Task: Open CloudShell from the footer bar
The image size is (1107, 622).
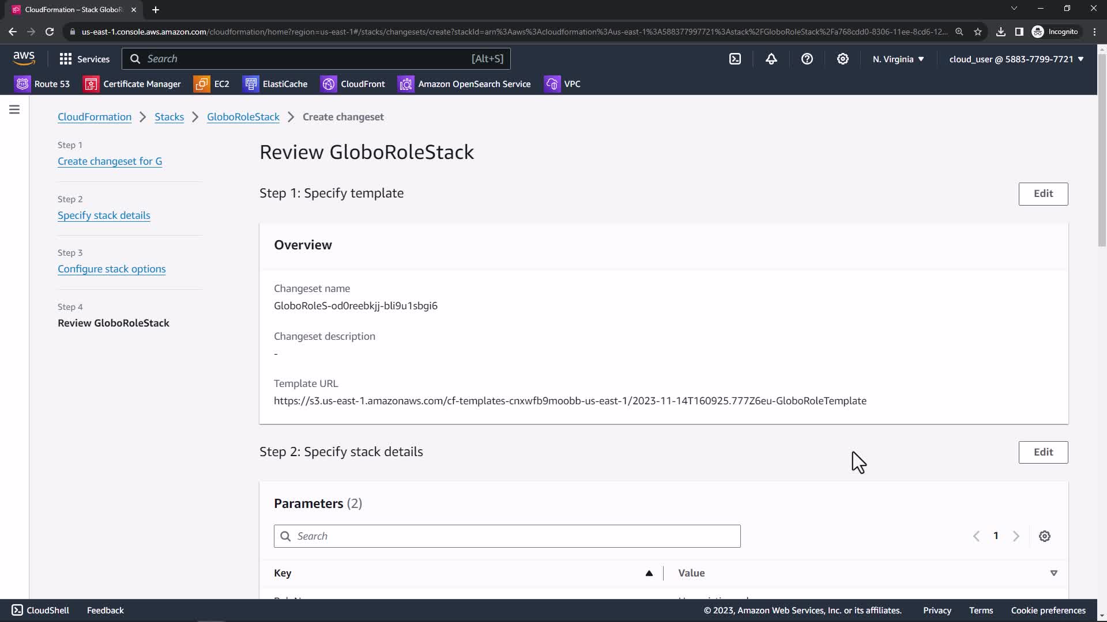Action: coord(40,610)
